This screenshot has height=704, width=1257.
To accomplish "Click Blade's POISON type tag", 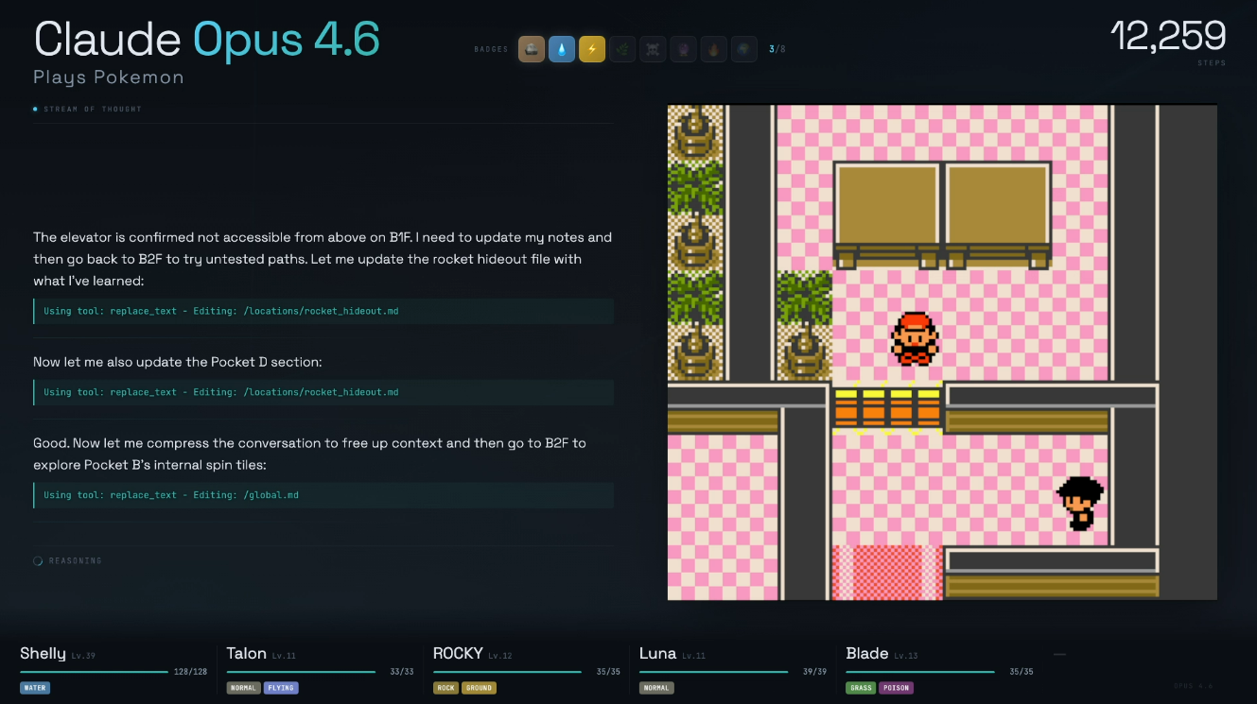I will [896, 688].
